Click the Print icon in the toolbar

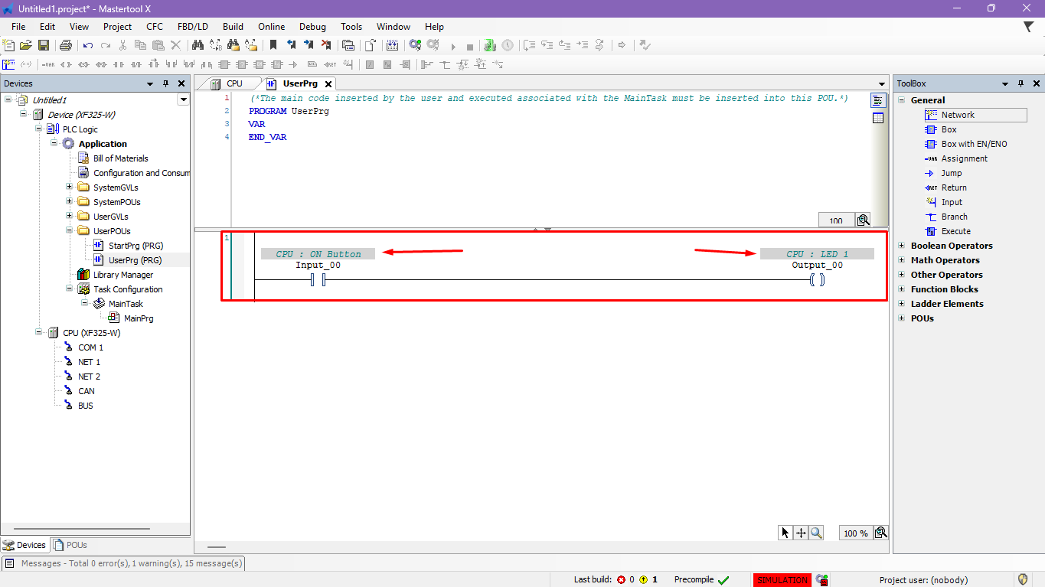tap(66, 46)
